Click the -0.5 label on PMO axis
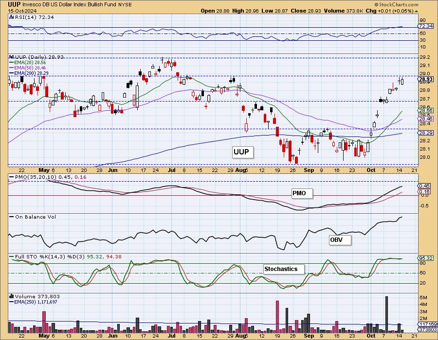 coord(424,205)
